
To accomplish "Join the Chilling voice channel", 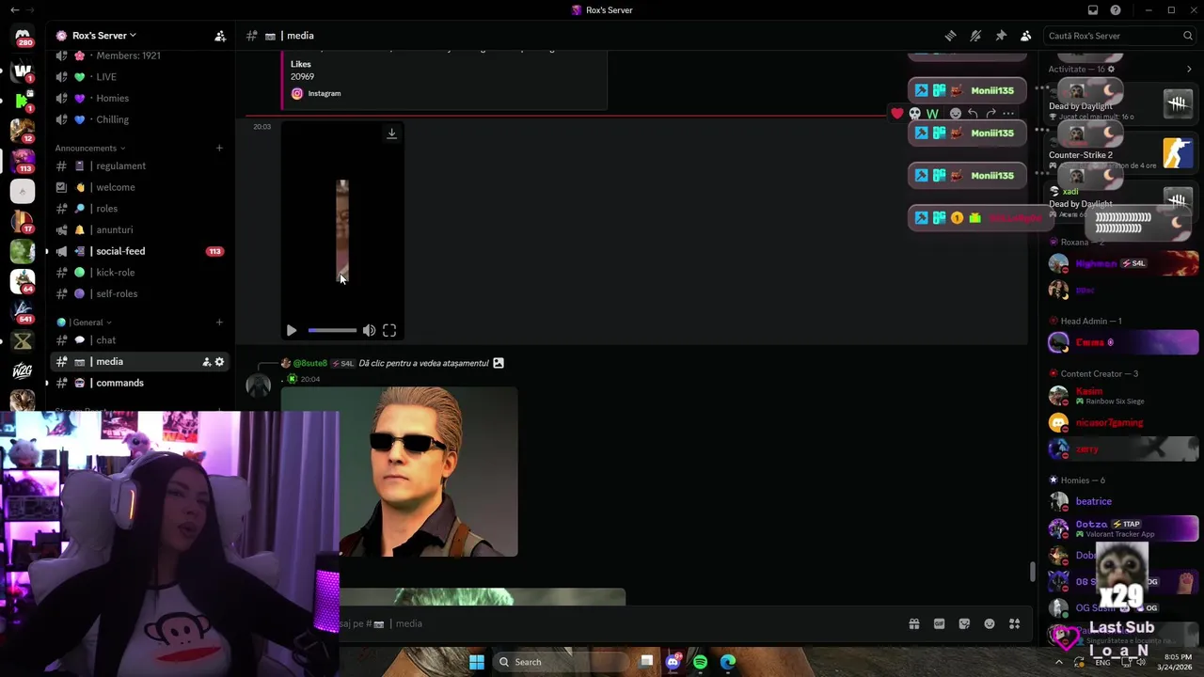I will pos(139,119).
